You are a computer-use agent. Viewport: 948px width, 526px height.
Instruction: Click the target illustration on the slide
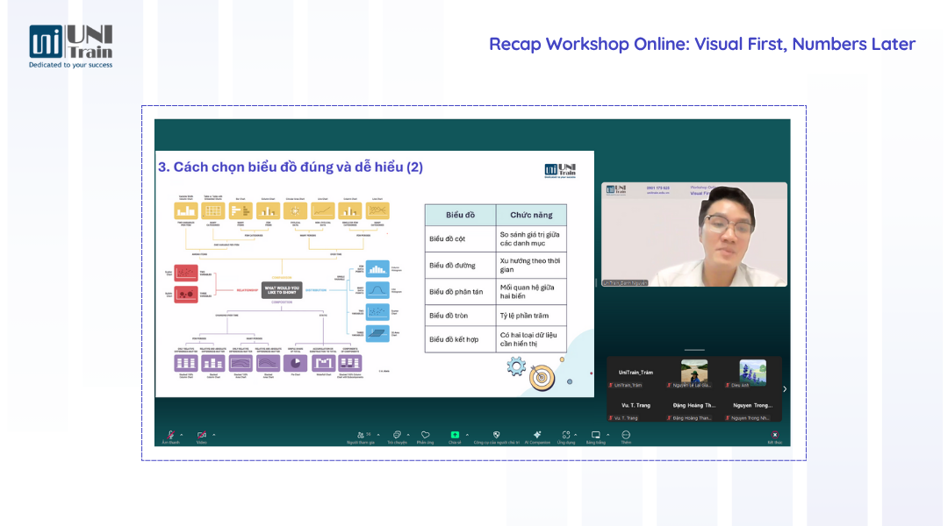coord(542,378)
